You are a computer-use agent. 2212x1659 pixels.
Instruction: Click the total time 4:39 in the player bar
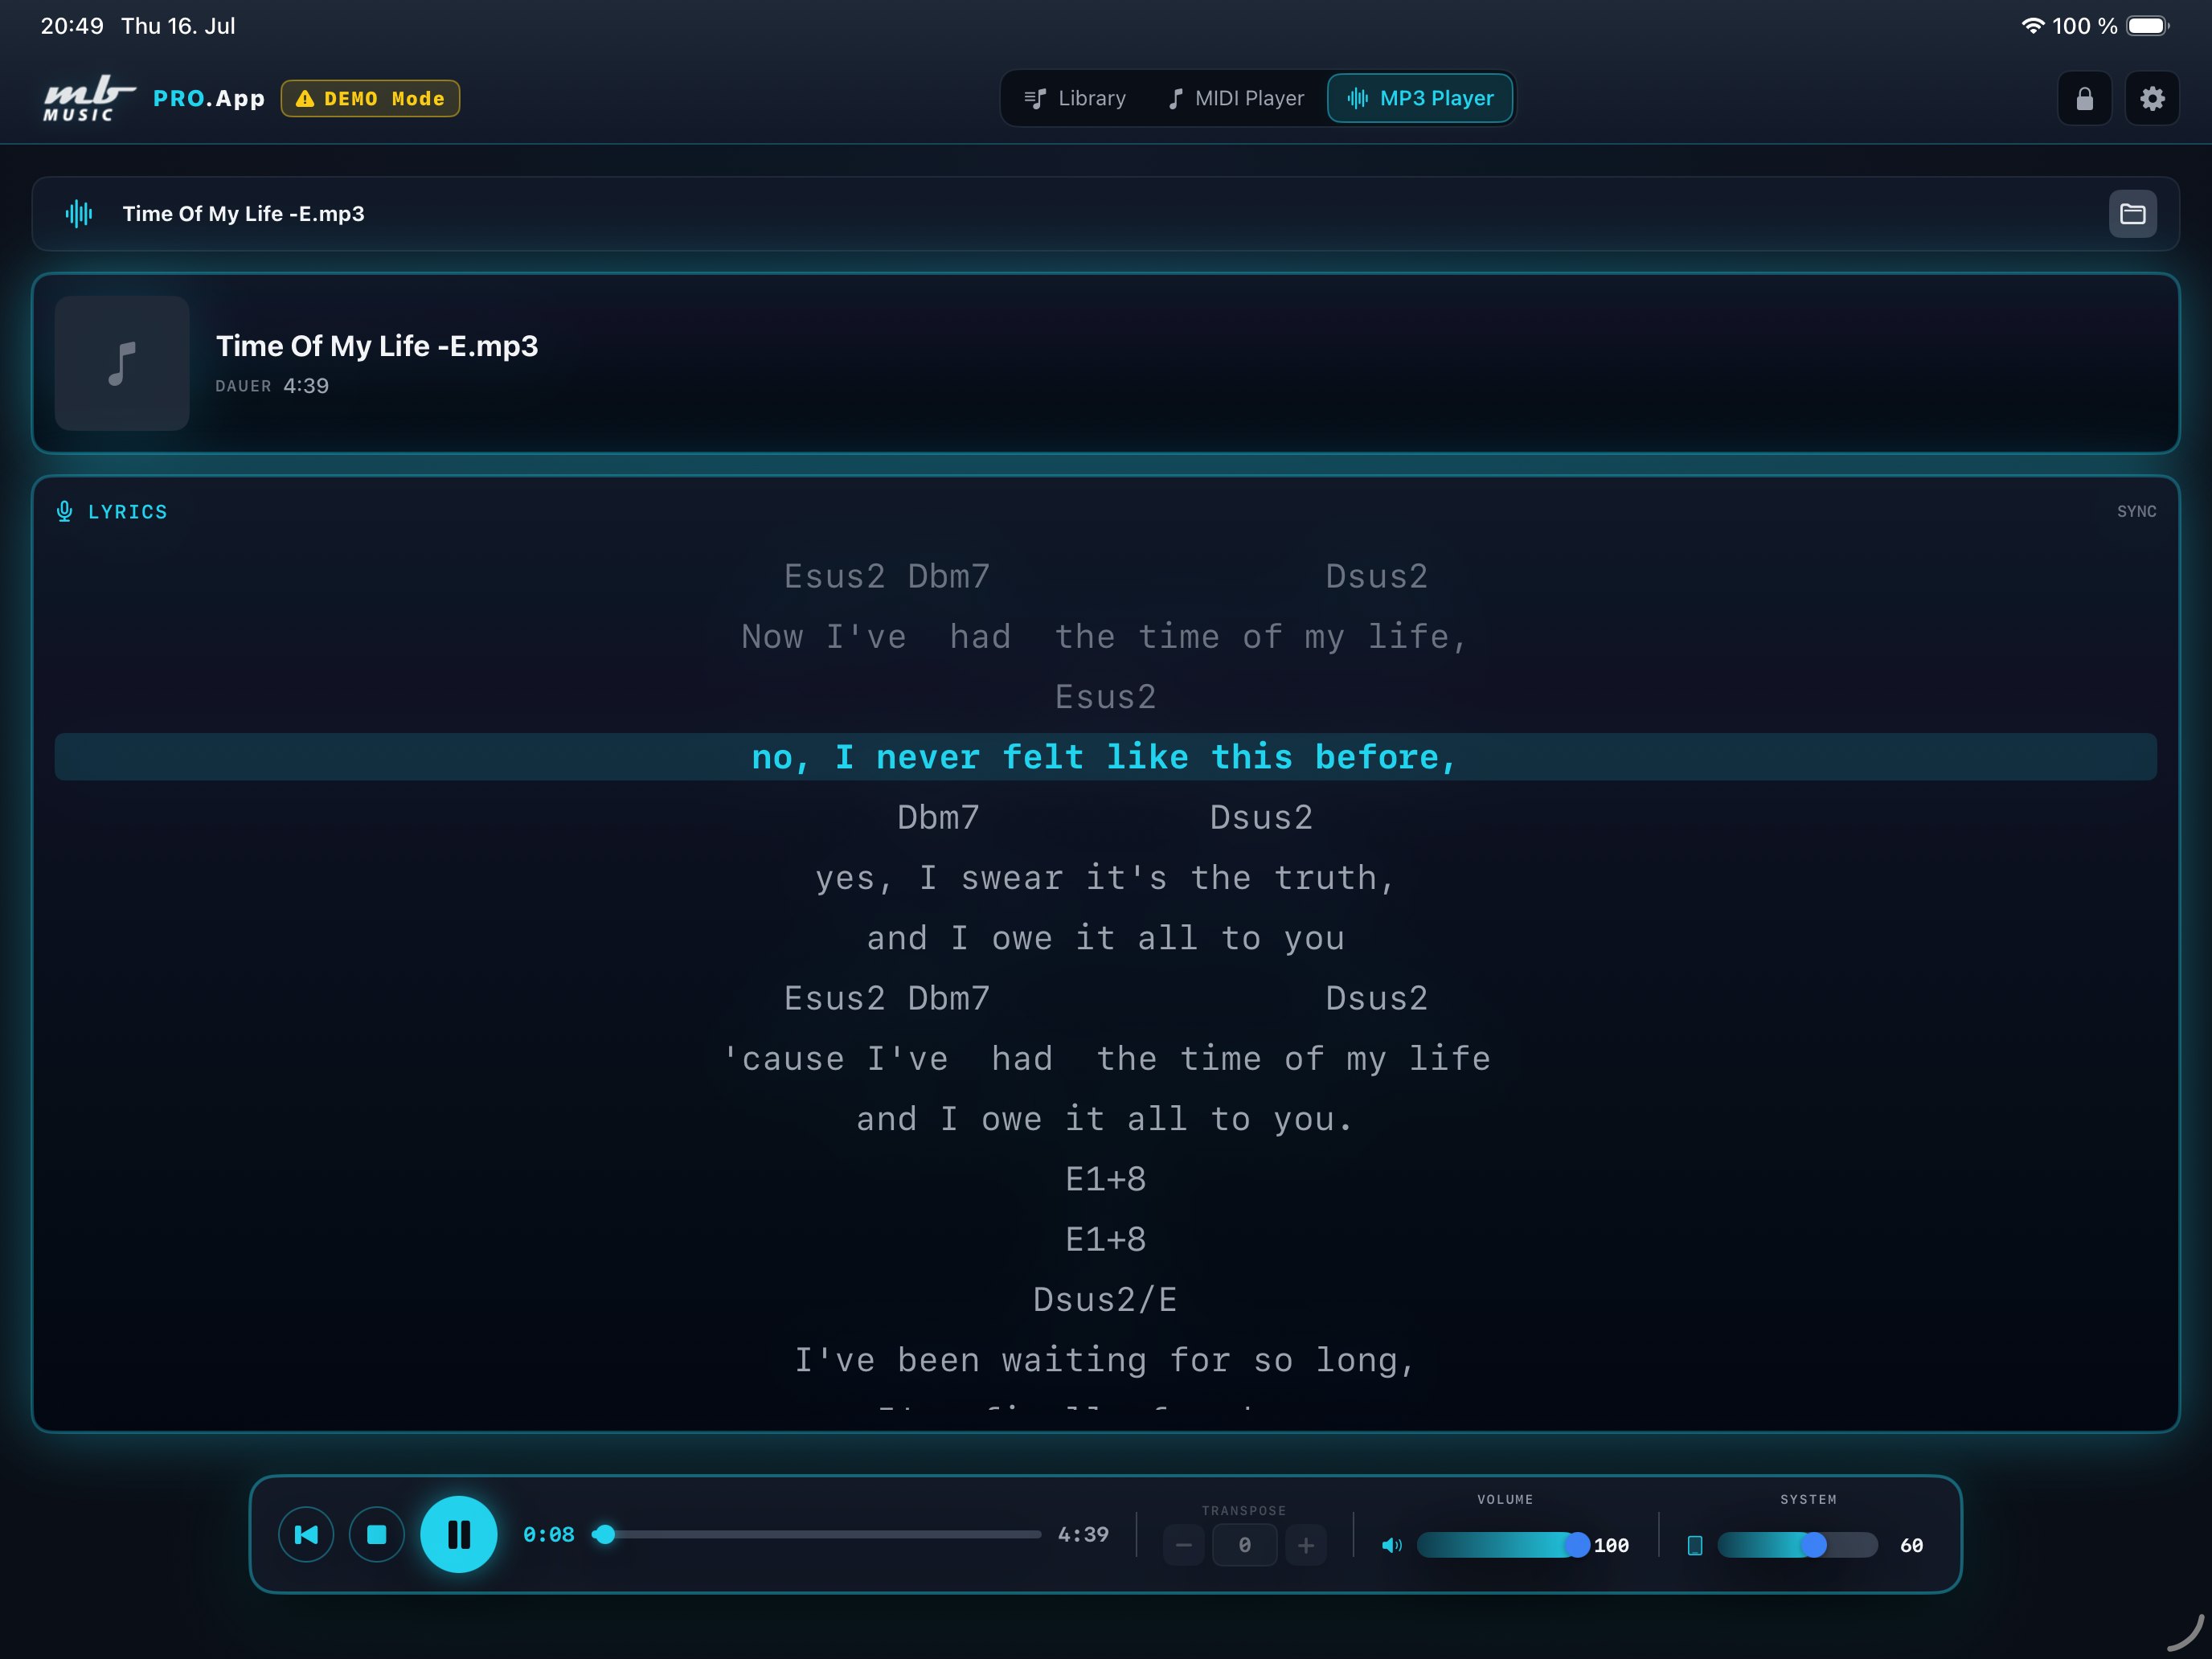1083,1534
